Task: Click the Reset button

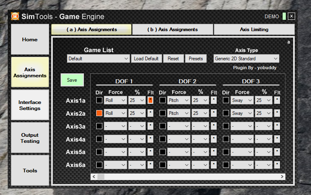Action: coord(173,59)
